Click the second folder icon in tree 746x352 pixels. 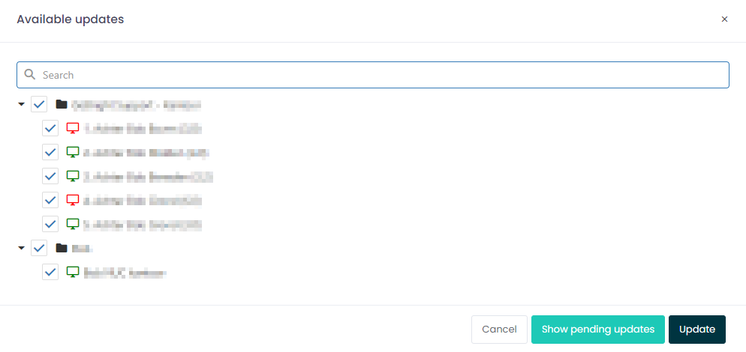click(x=62, y=247)
